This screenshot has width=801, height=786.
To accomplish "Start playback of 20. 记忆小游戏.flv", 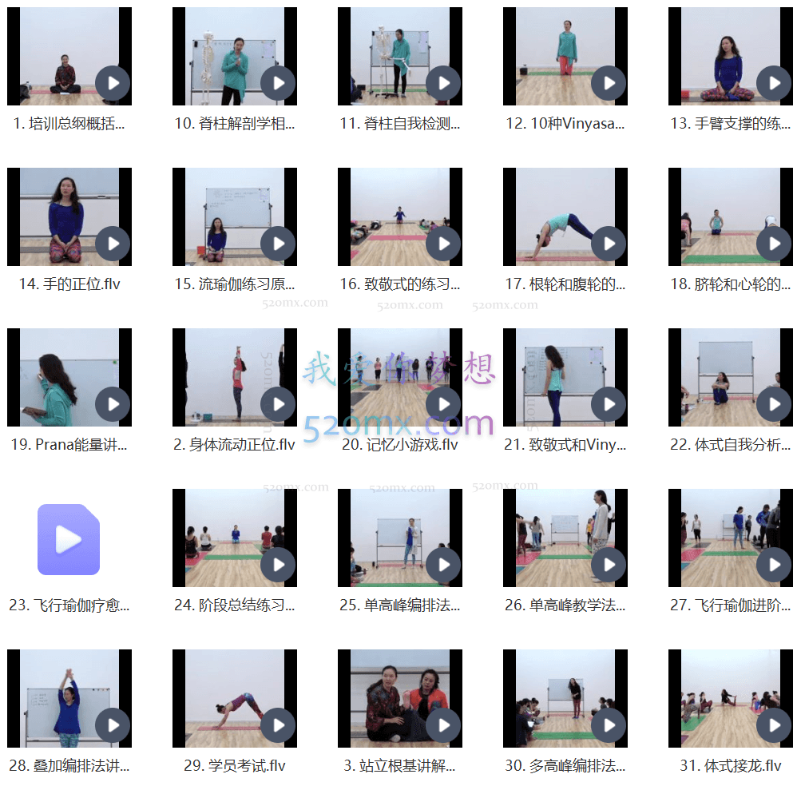I will pos(443,404).
